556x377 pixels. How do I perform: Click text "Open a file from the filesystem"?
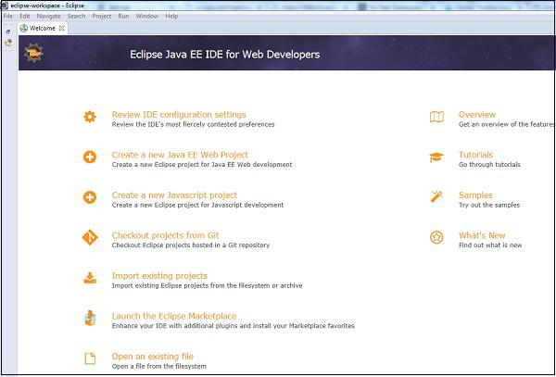158,366
